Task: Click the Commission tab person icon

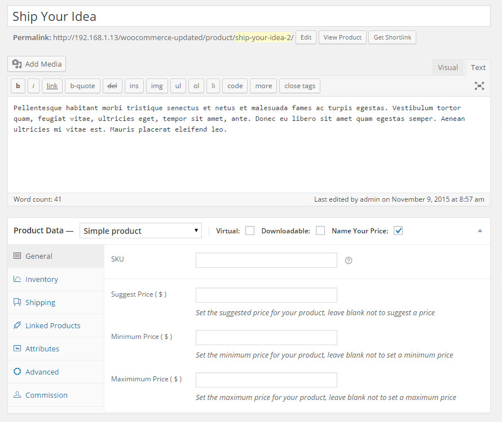Action: [17, 395]
